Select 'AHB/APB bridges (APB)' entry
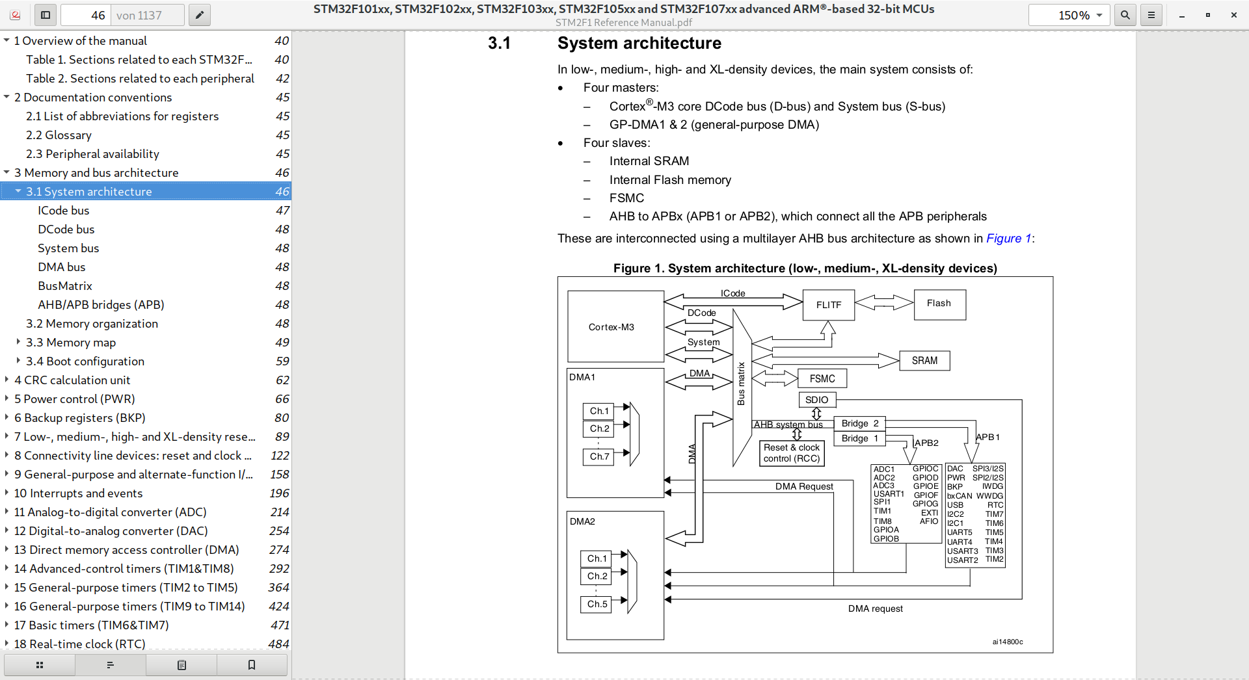Screen dimensions: 1249x680 (146, 304)
